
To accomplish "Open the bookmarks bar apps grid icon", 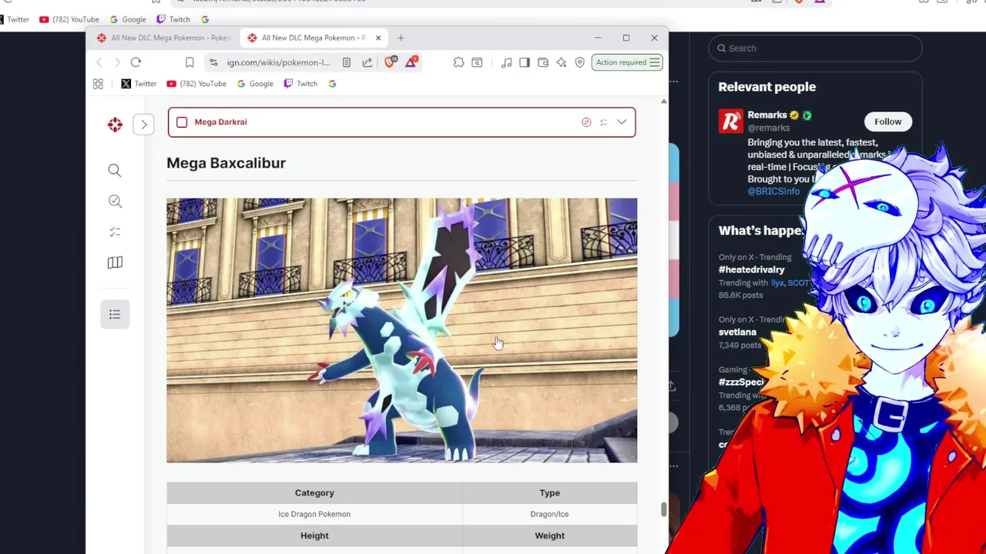I will [98, 84].
